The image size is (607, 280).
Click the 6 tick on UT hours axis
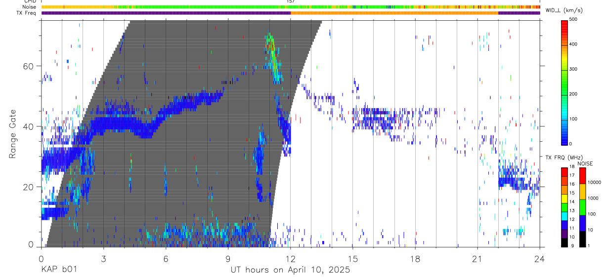click(166, 258)
